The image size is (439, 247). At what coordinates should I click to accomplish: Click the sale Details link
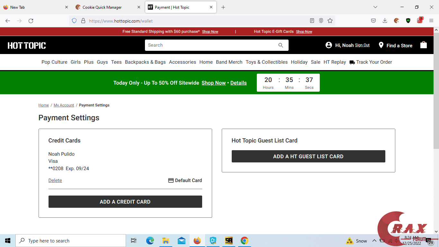(238, 83)
